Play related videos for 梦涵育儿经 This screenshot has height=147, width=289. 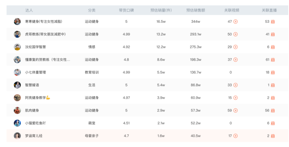(236, 136)
